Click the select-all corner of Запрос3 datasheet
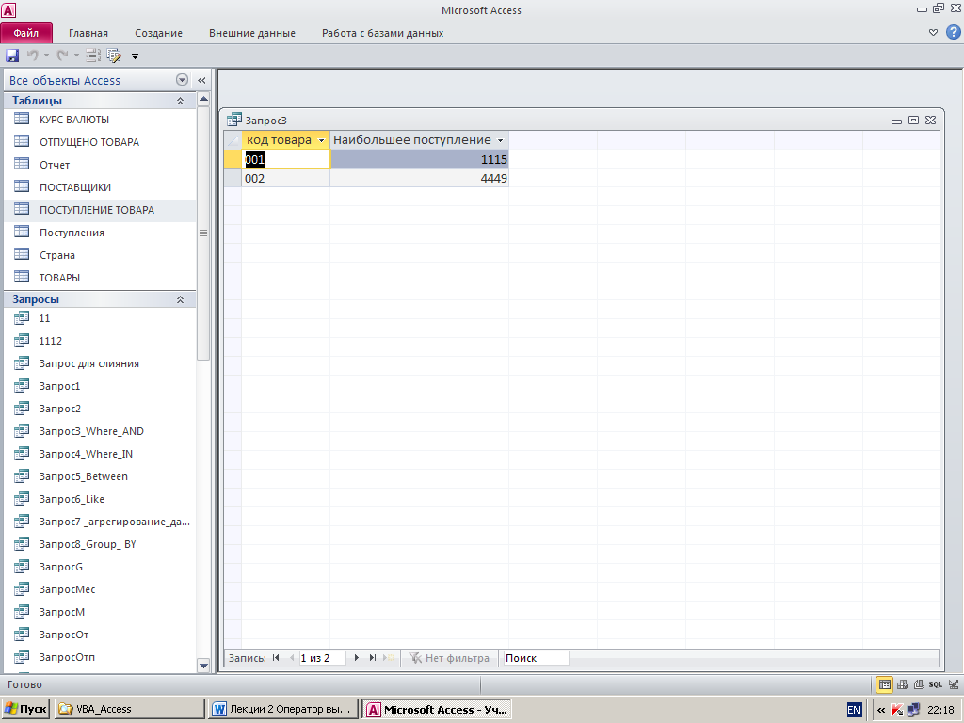The width and height of the screenshot is (964, 723). click(233, 140)
